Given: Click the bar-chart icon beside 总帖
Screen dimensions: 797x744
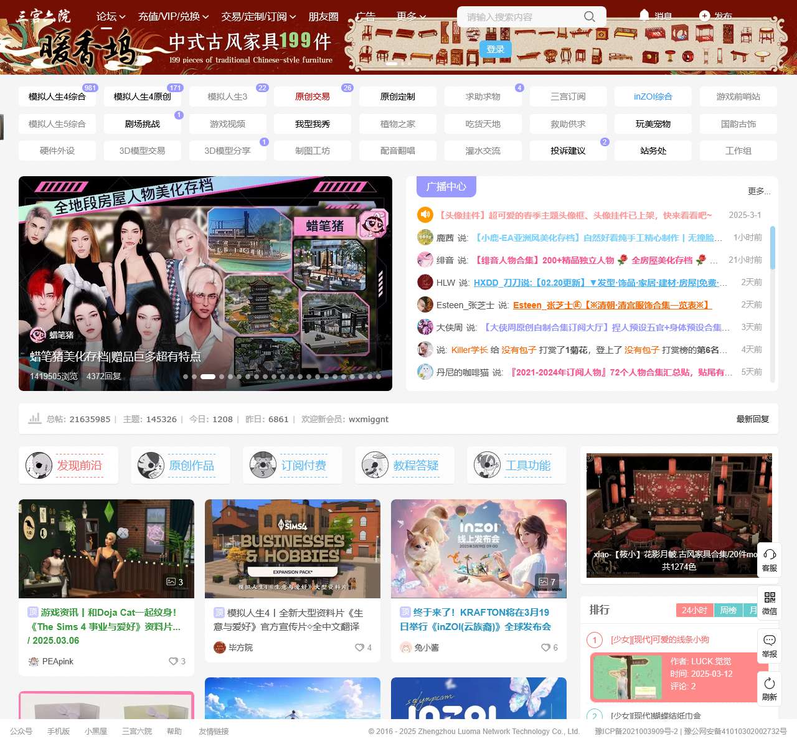Looking at the screenshot, I should (x=34, y=418).
